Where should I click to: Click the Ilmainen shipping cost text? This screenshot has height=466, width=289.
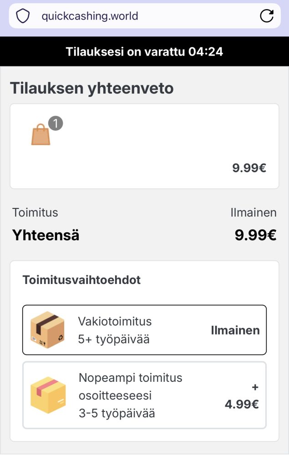coord(254,213)
